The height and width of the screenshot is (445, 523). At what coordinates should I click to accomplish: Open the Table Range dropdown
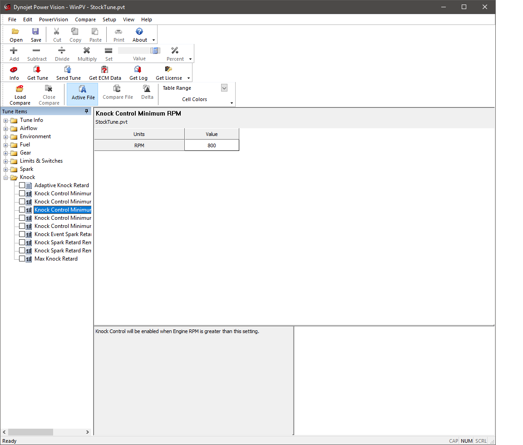pos(224,88)
